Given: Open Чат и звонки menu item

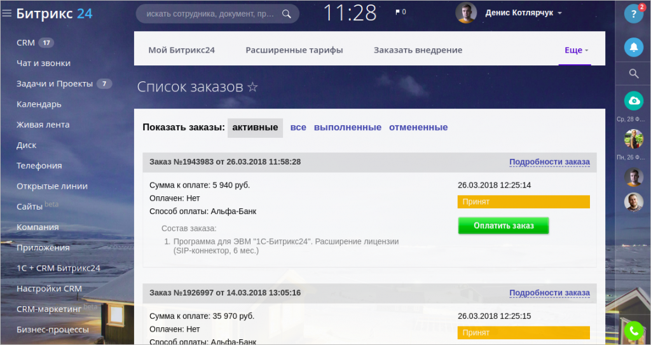Looking at the screenshot, I should pyautogui.click(x=44, y=63).
